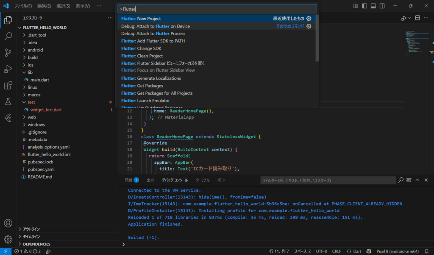This screenshot has width=434, height=255.
Task: Open the Manage gear in activity bar
Action: (x=8, y=239)
